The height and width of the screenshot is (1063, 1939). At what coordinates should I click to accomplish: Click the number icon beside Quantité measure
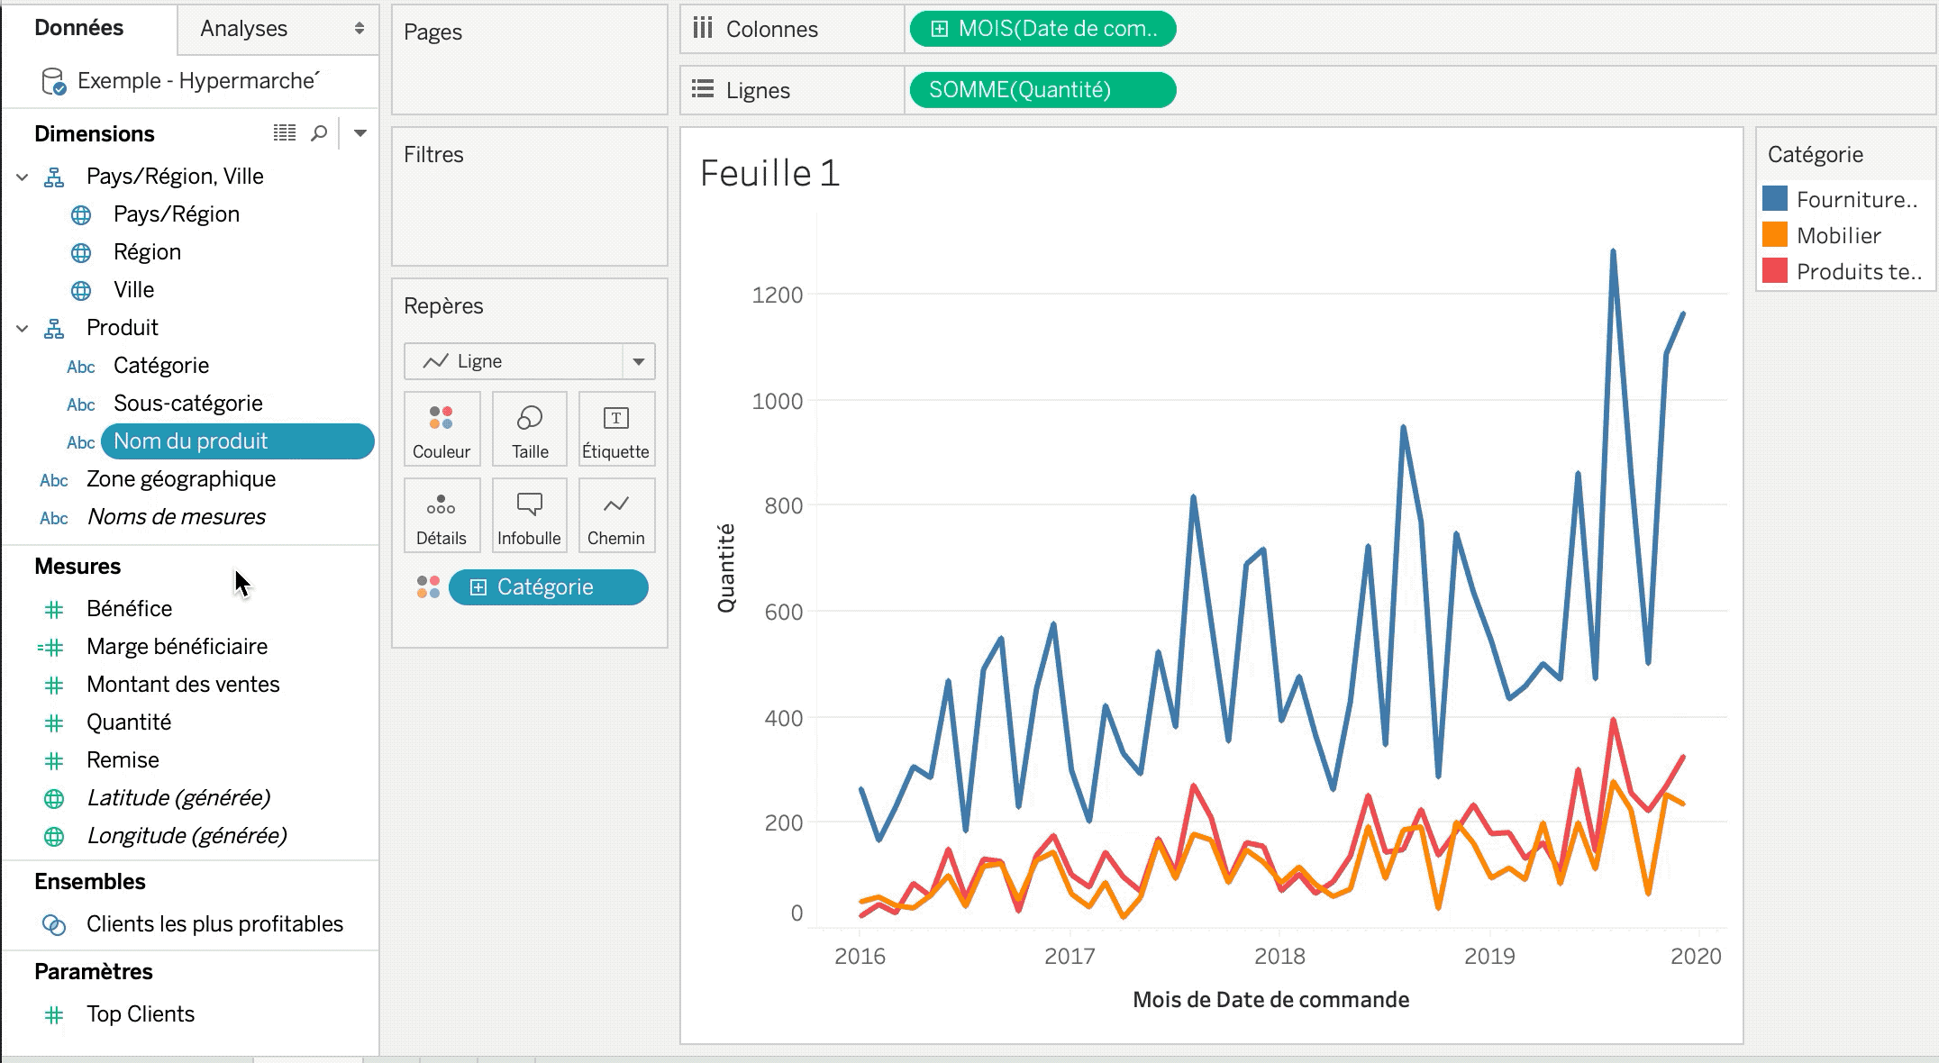(54, 723)
